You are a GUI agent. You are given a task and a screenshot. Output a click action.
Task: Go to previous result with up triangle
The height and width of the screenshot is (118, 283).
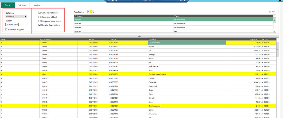pyautogui.click(x=270, y=12)
